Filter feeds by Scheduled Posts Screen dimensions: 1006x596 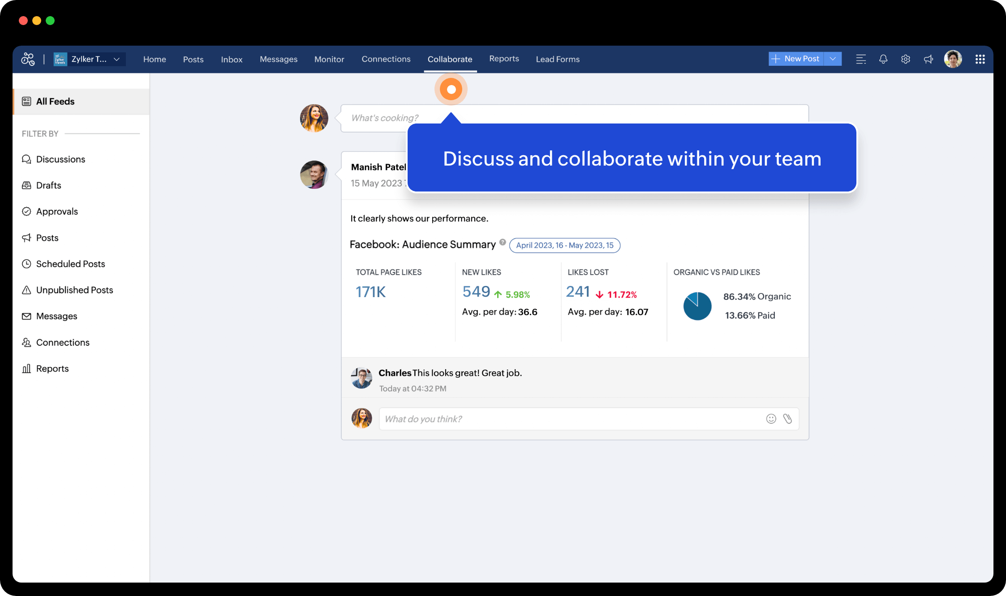click(x=70, y=264)
